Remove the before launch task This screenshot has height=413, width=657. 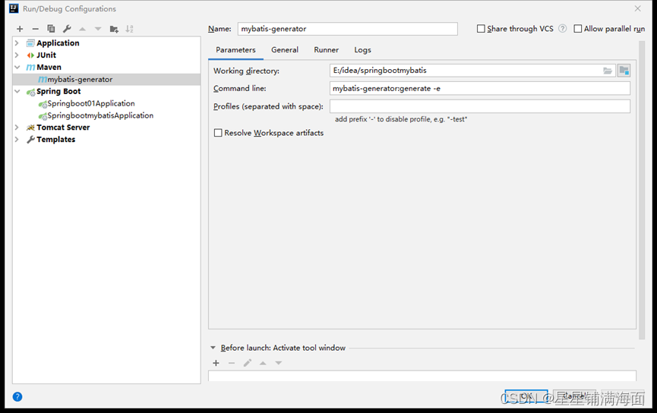click(x=232, y=363)
